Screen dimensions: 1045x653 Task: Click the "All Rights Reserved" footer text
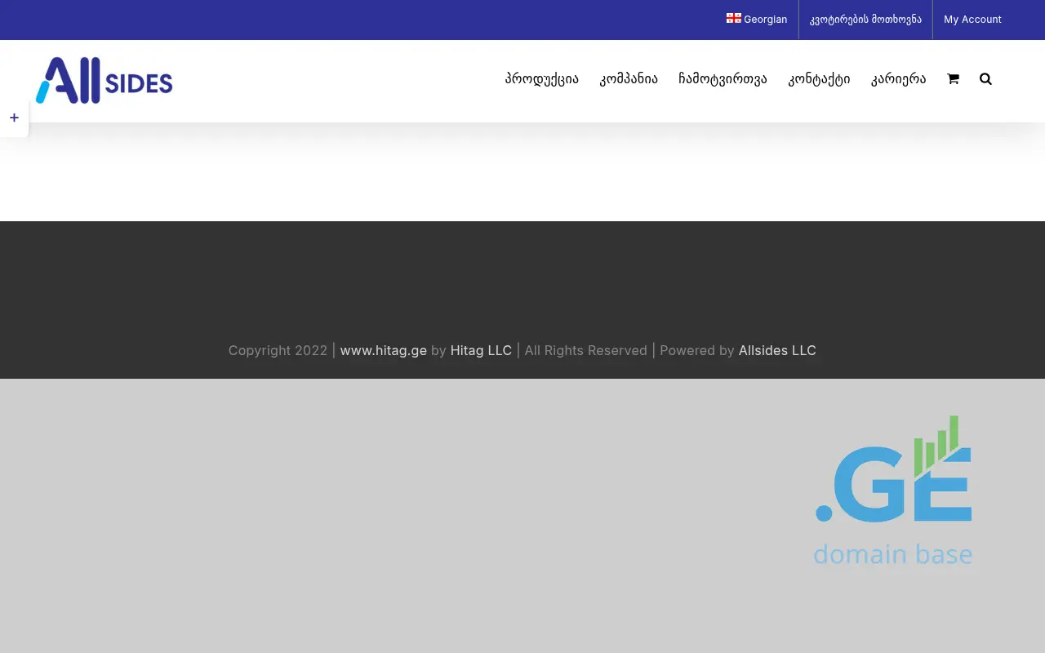[585, 350]
